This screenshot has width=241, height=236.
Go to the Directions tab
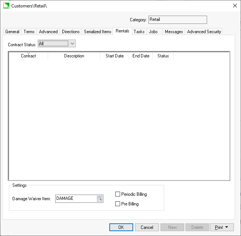point(71,32)
